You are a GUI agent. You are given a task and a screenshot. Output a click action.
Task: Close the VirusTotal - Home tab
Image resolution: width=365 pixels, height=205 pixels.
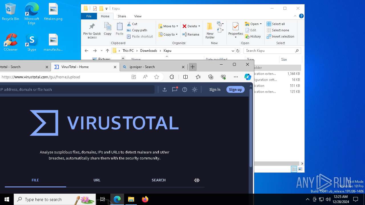tap(115, 67)
